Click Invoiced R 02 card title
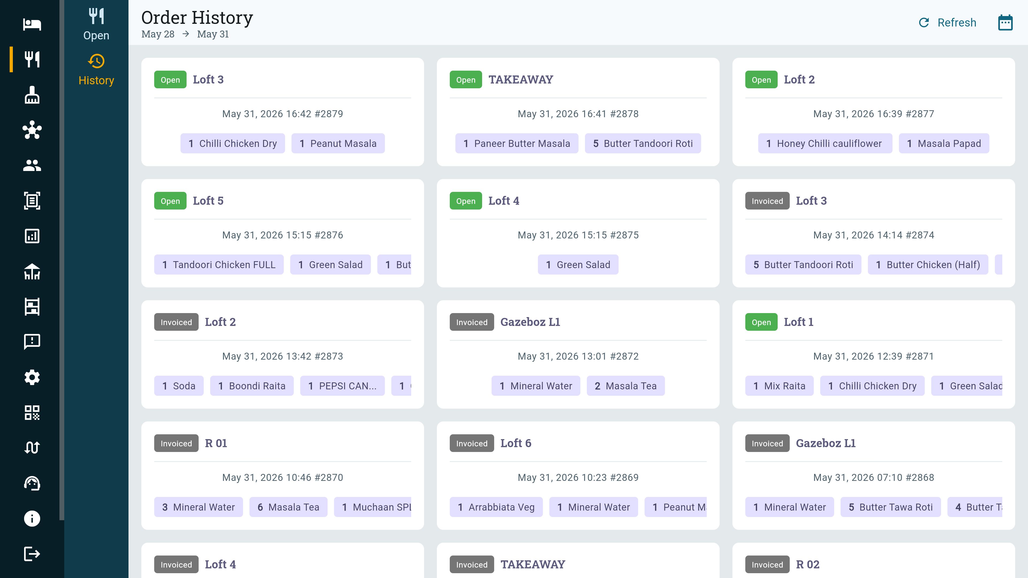The image size is (1028, 578). pyautogui.click(x=807, y=565)
